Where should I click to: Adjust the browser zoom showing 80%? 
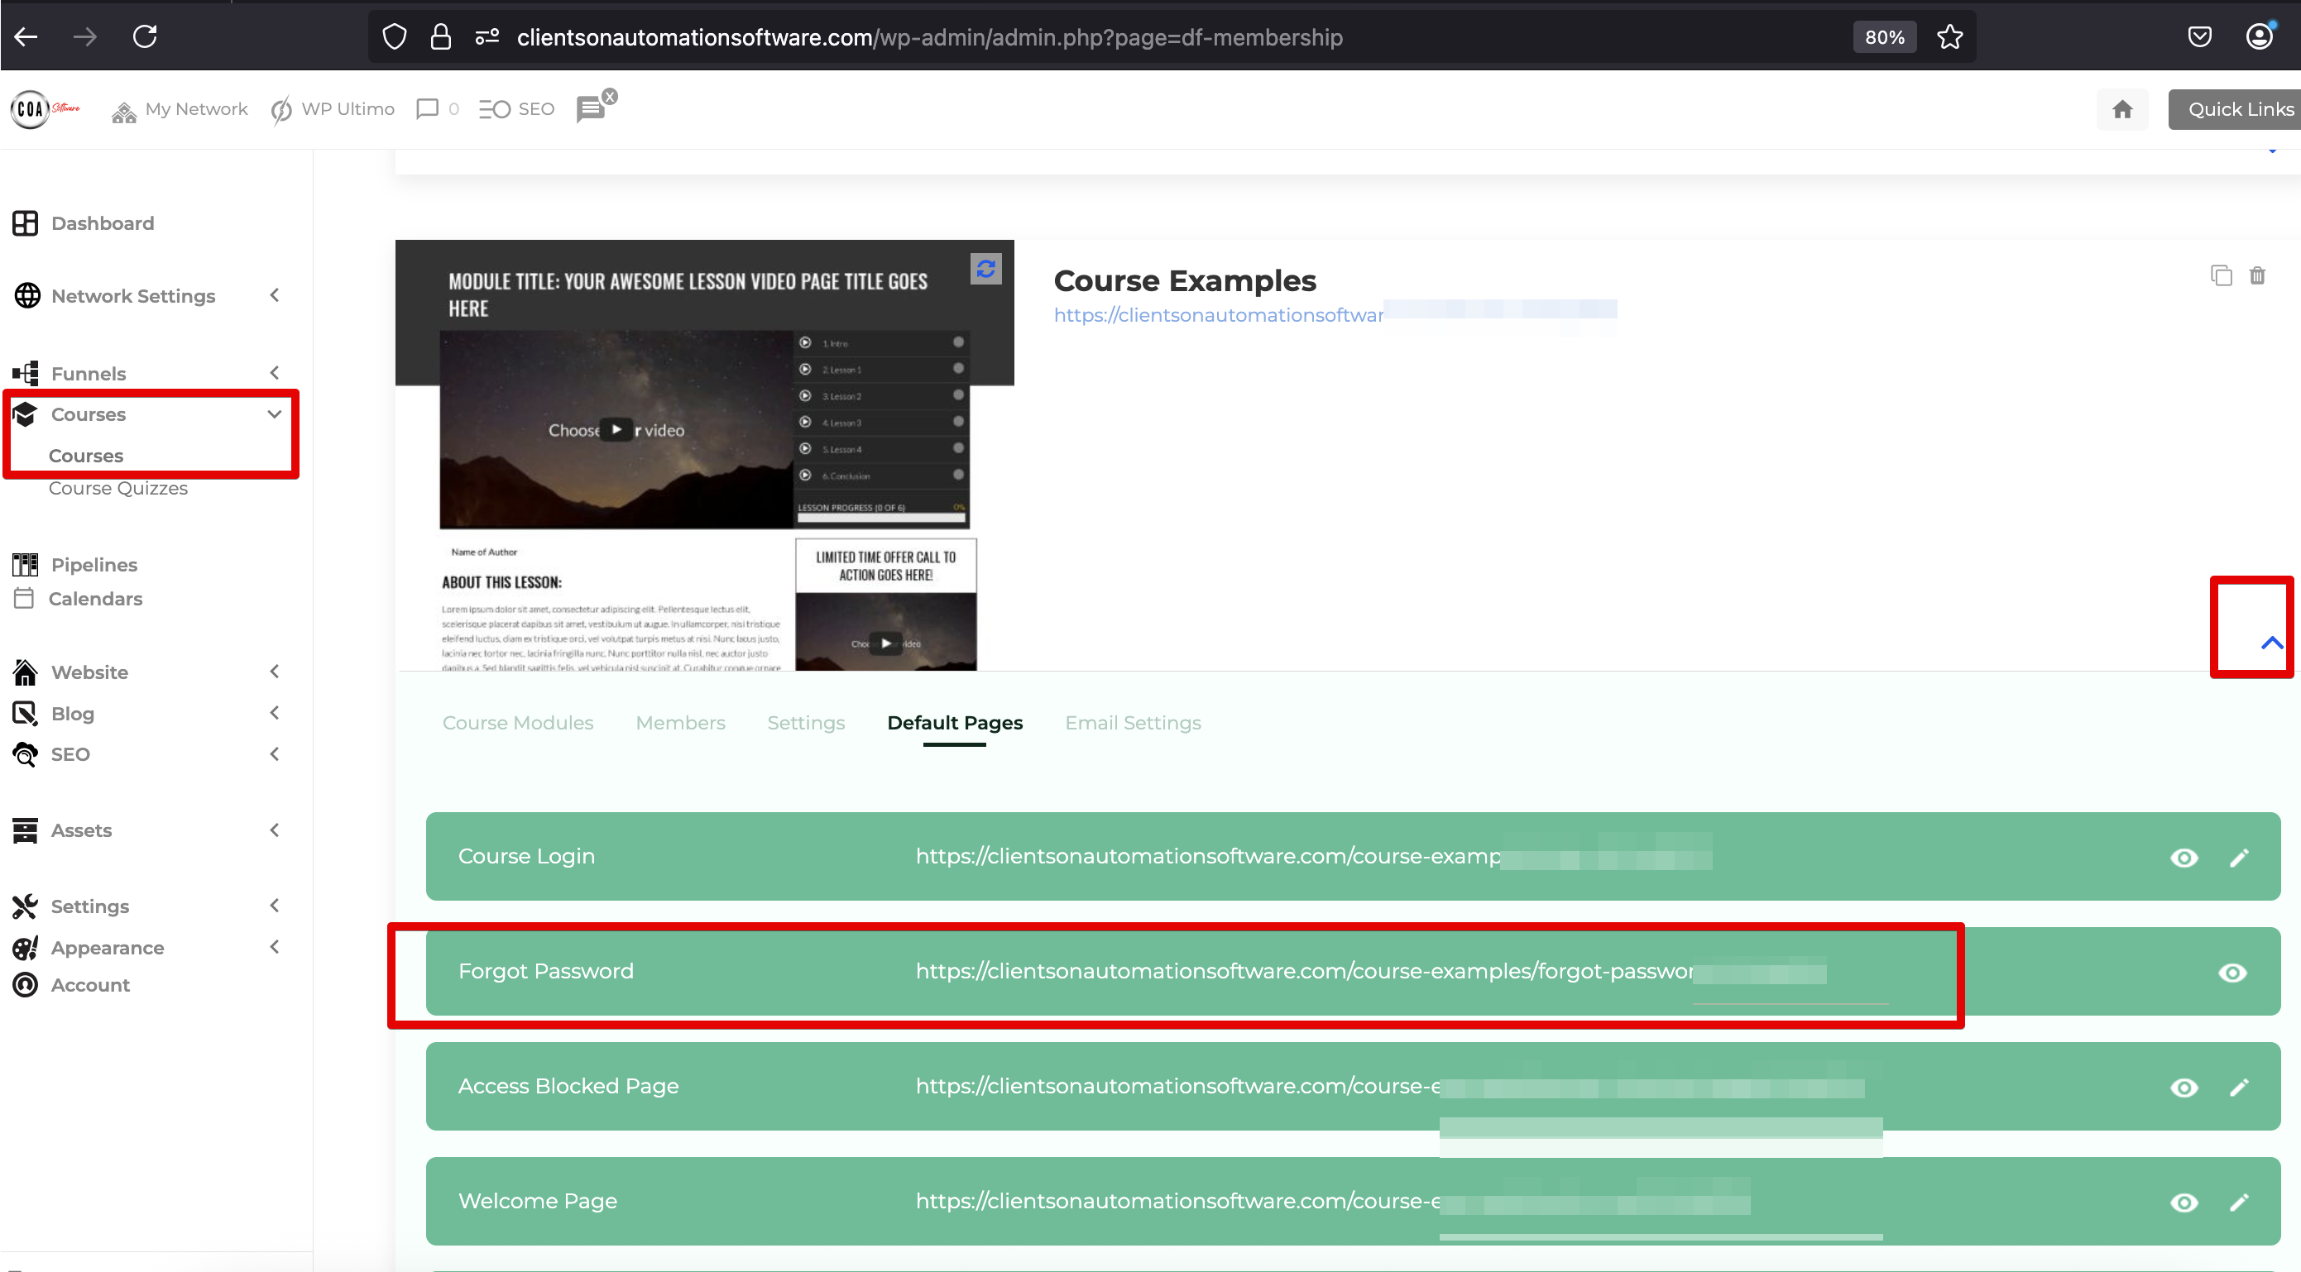1884,36
